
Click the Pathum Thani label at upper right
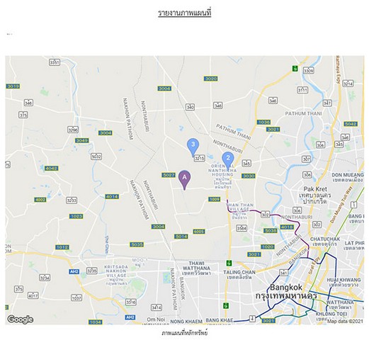[303, 113]
